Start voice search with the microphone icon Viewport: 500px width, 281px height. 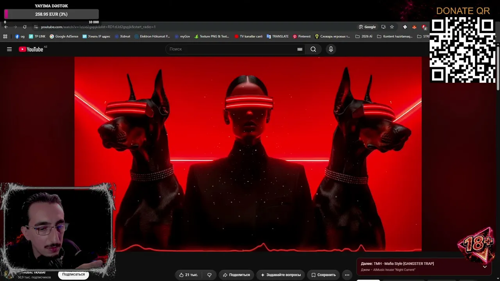pyautogui.click(x=331, y=49)
